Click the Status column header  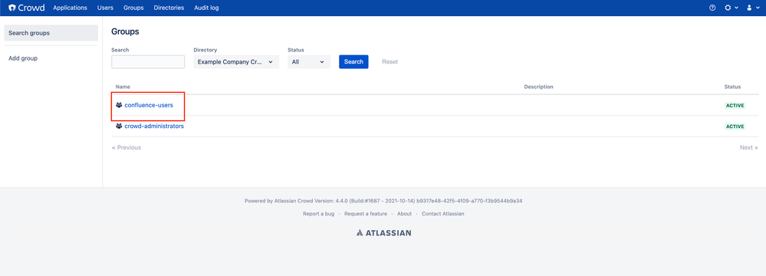[732, 87]
